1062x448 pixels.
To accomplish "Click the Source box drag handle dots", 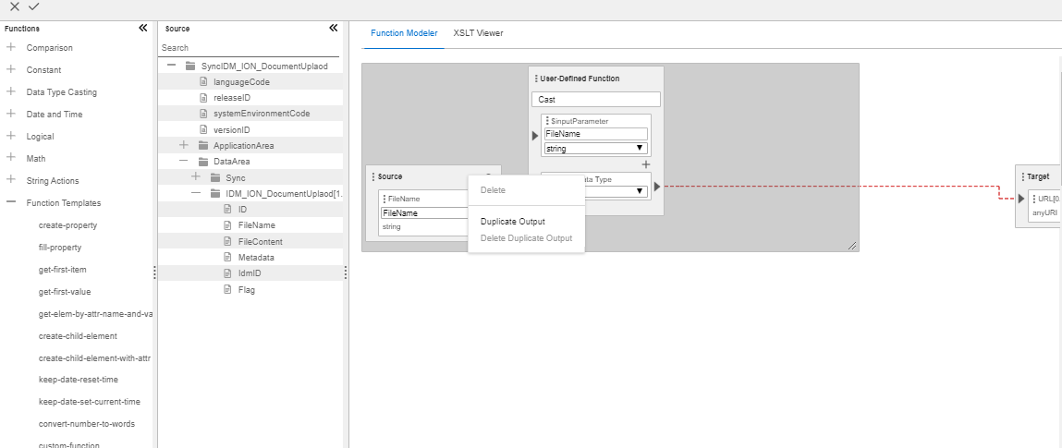I will click(373, 176).
